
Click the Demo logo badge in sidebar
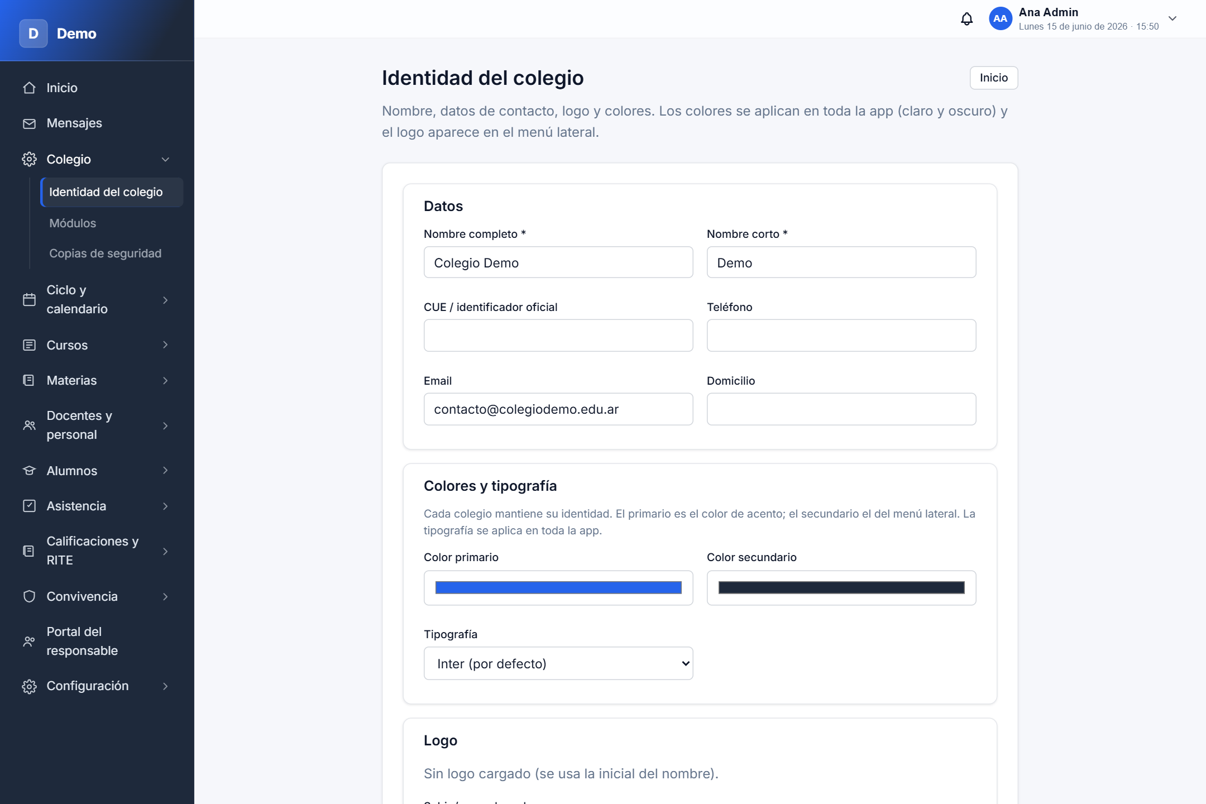(33, 33)
